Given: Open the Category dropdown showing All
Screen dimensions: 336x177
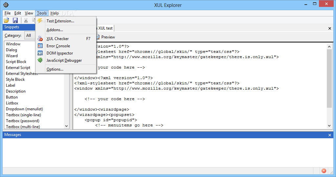Looking at the screenshot, I should pyautogui.click(x=30, y=35).
